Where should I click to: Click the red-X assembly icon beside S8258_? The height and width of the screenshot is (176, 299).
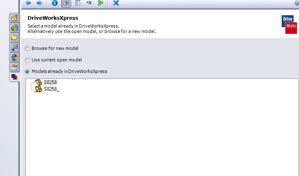coord(39,89)
